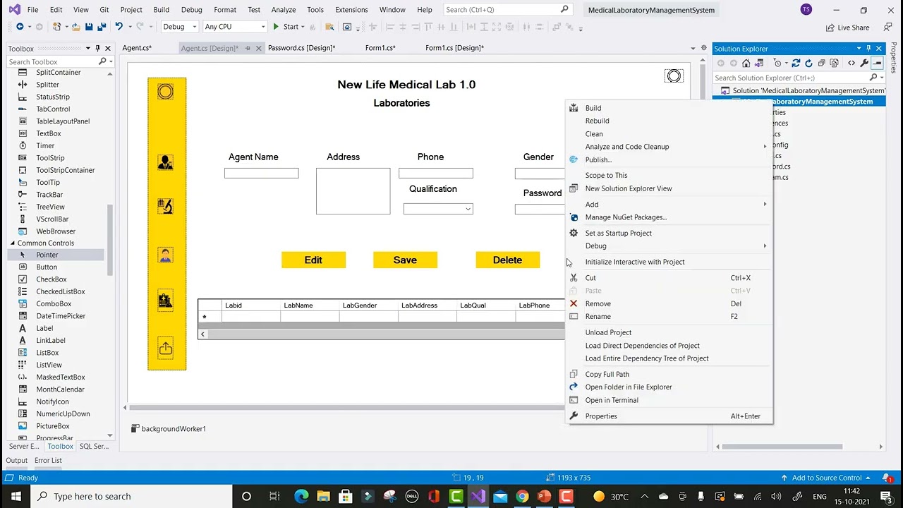
Task: Click the yellow Delete button on form
Action: [507, 260]
